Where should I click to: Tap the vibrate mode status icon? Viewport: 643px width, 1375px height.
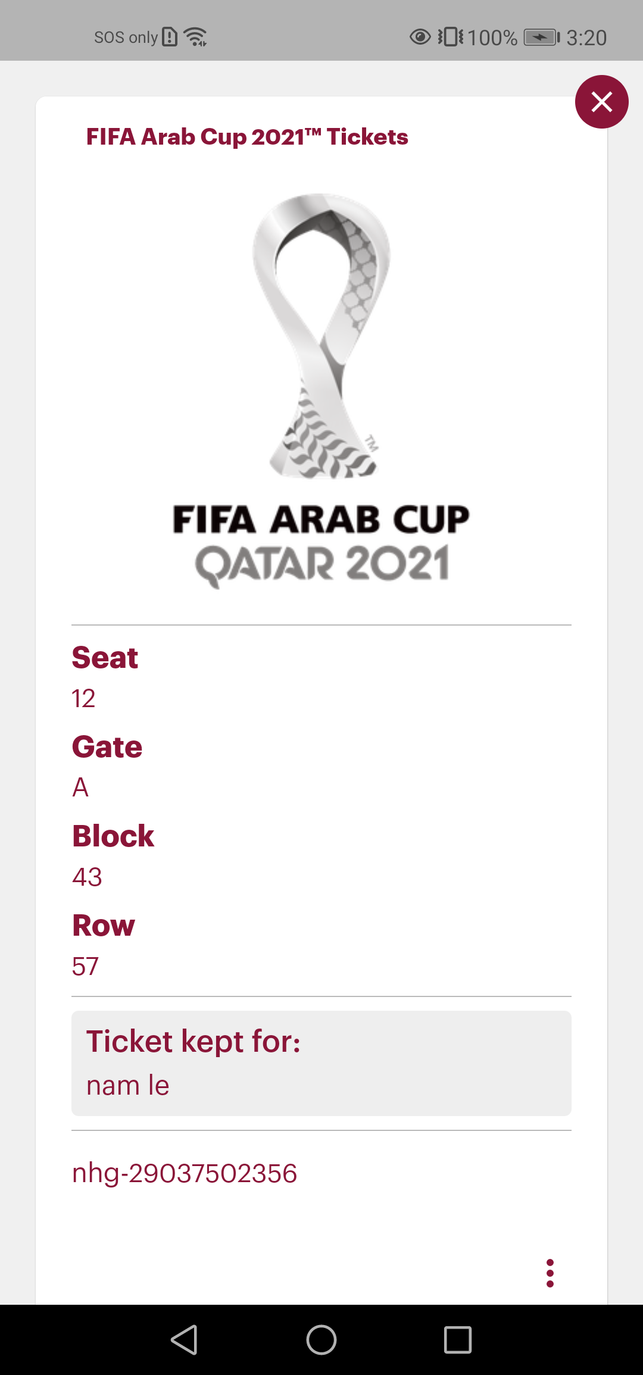click(x=451, y=37)
